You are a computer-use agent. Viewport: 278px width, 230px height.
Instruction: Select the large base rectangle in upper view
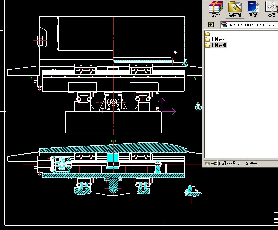point(113,122)
